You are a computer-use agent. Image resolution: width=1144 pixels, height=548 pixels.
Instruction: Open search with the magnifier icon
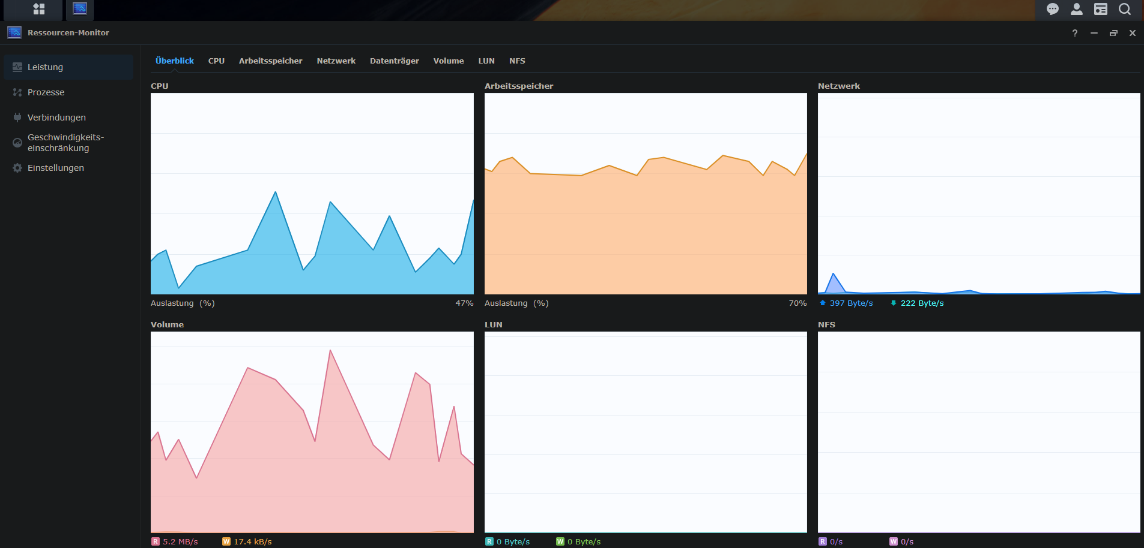pyautogui.click(x=1124, y=10)
